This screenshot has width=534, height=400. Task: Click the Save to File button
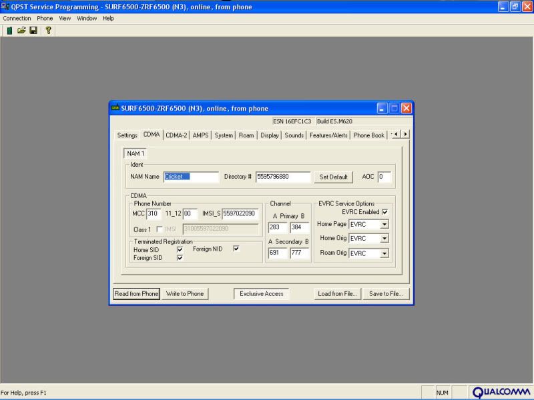click(386, 293)
